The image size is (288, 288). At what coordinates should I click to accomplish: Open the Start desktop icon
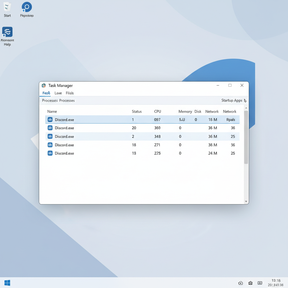7,10
